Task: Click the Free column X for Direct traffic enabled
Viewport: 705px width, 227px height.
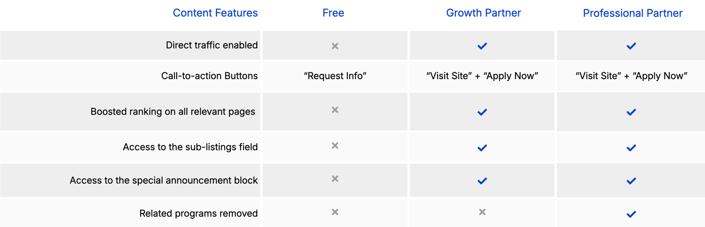Action: point(335,46)
